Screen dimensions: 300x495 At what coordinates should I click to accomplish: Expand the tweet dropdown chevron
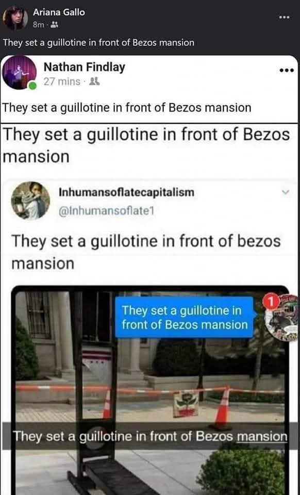pos(286,192)
